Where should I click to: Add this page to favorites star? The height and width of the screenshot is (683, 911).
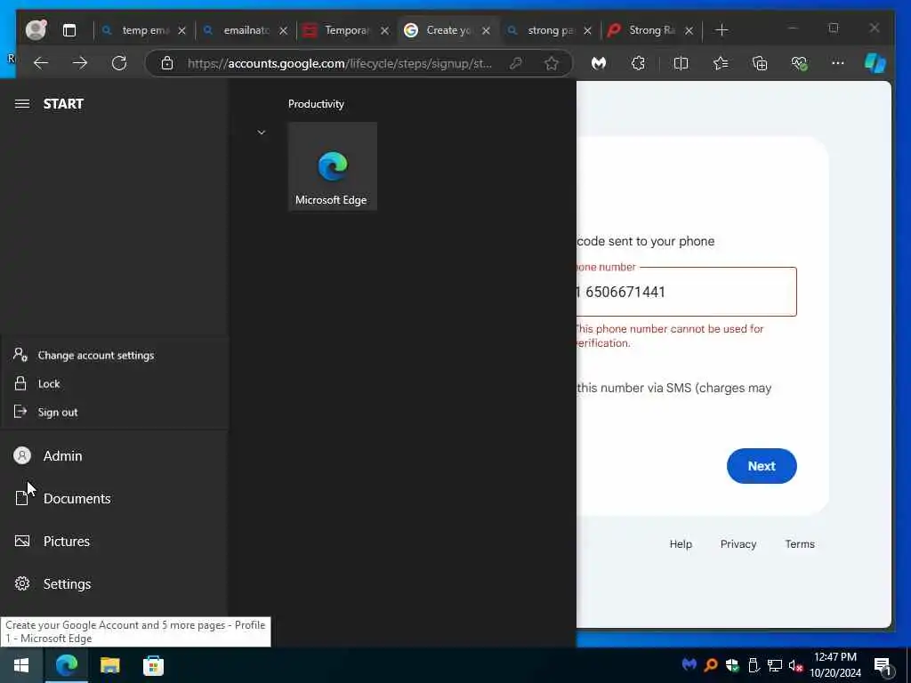[552, 63]
